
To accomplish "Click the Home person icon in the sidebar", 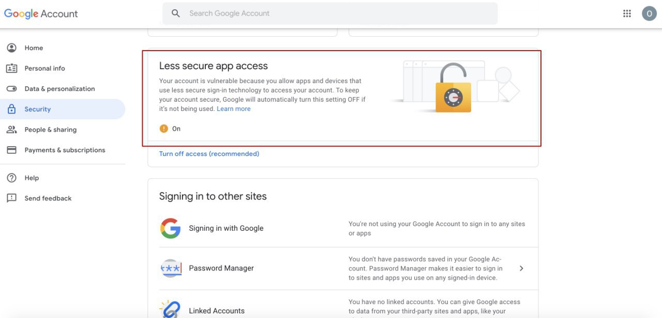I will (x=11, y=48).
